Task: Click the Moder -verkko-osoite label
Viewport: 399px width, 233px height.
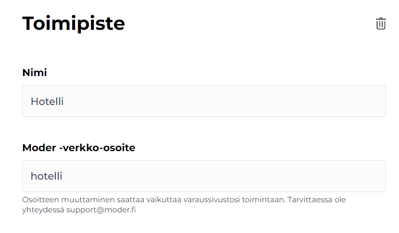Action: tap(78, 148)
